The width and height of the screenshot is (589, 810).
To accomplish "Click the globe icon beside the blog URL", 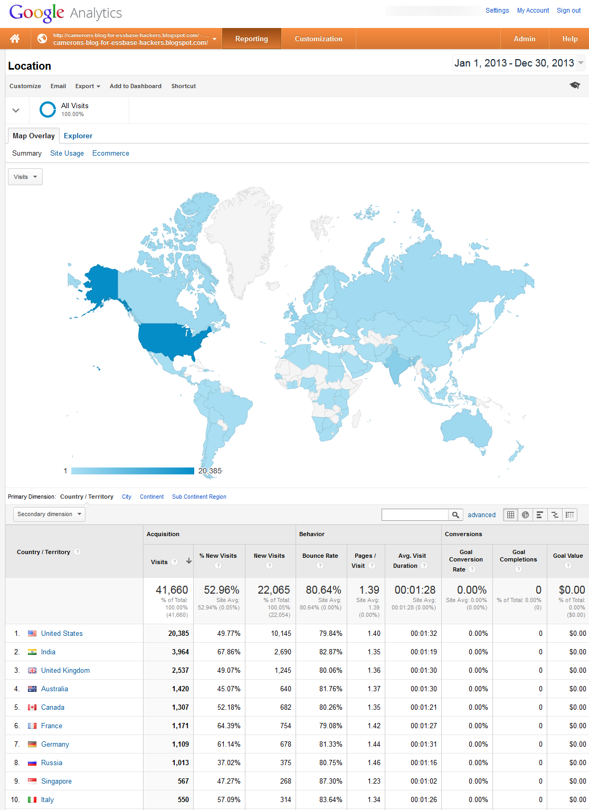I will 42,39.
